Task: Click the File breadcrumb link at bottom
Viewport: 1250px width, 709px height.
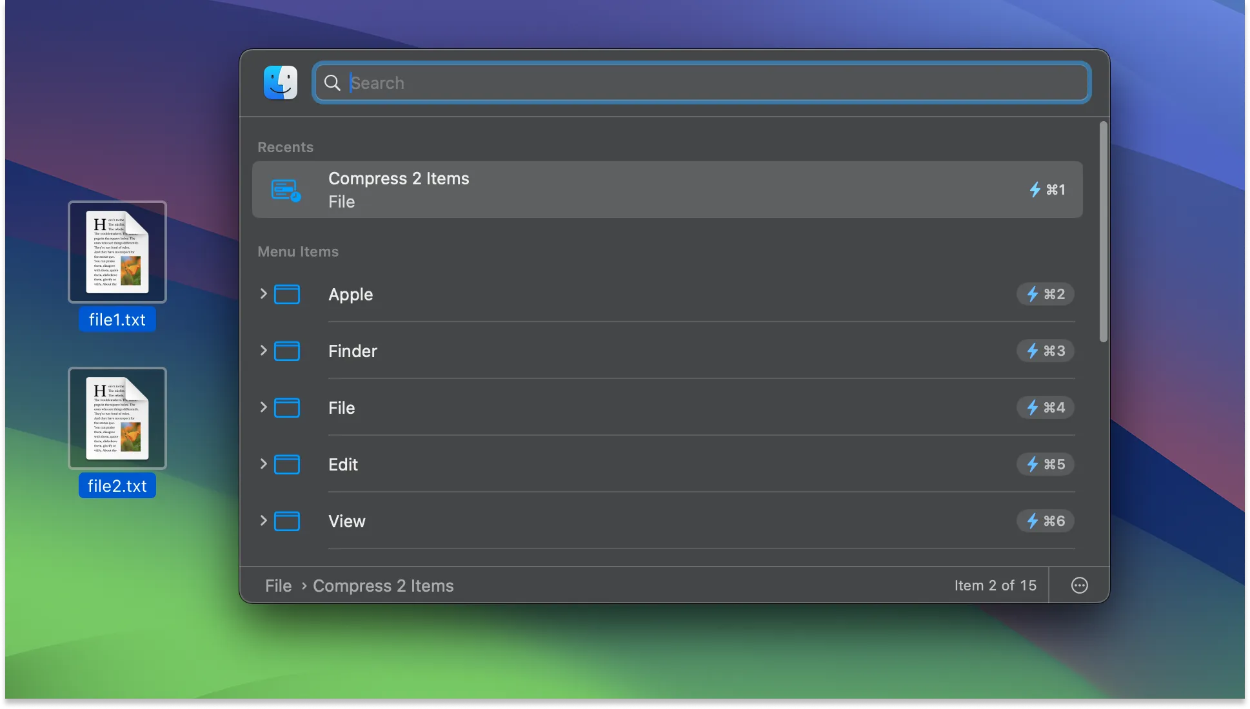Action: pos(278,585)
